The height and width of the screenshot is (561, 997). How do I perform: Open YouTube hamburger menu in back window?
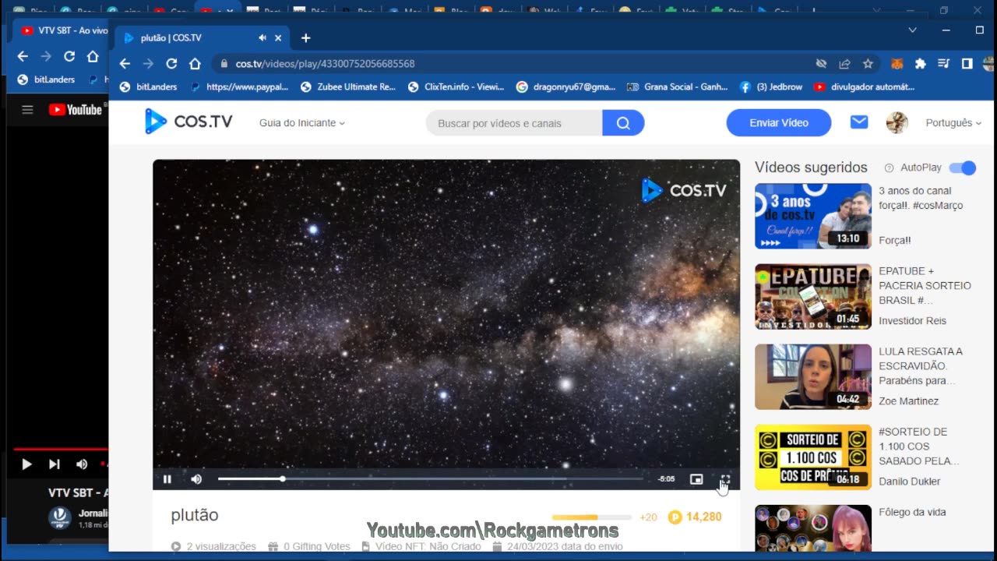tap(27, 110)
